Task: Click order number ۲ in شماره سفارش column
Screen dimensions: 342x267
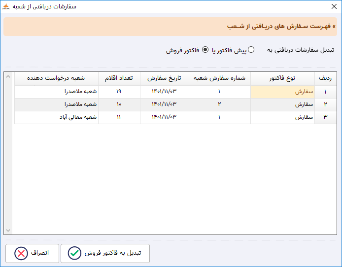Action: (x=220, y=104)
